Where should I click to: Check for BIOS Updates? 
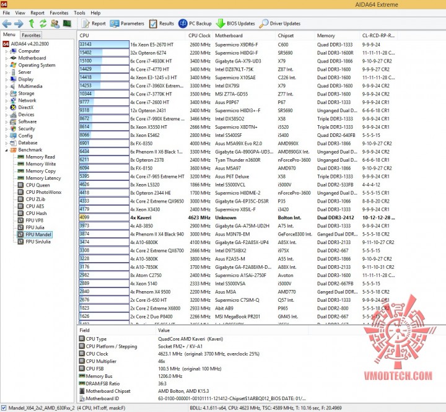pyautogui.click(x=235, y=24)
